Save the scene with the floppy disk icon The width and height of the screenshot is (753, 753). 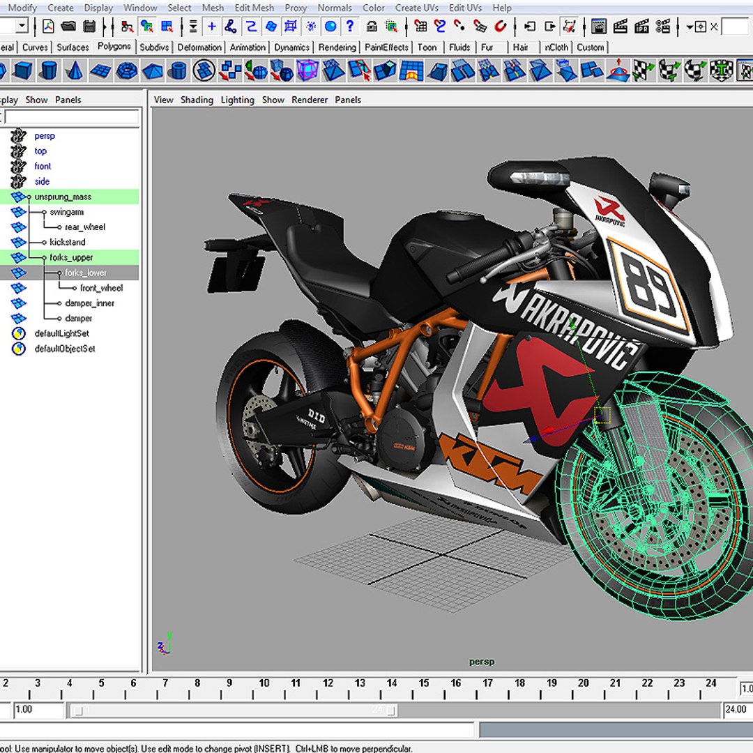click(89, 26)
